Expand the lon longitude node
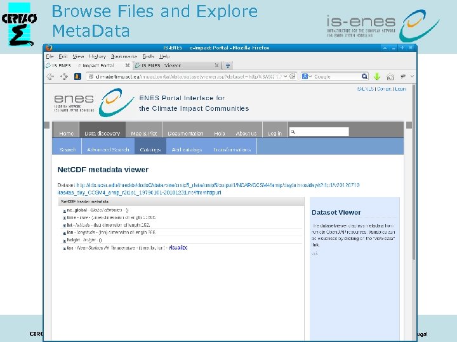 64,233
